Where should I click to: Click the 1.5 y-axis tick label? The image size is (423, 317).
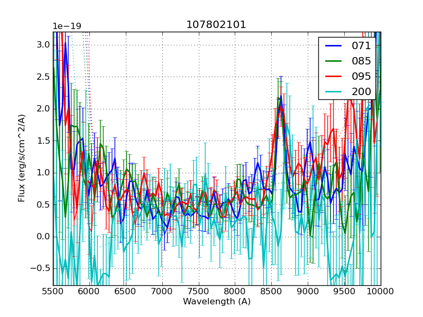click(43, 141)
